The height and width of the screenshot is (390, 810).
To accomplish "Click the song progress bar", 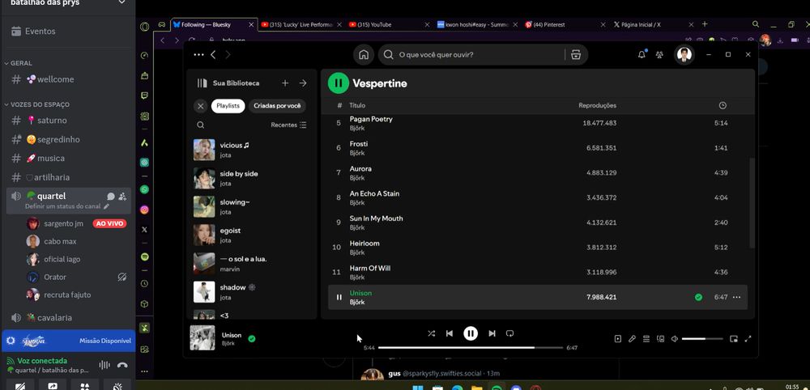I will 470,348.
